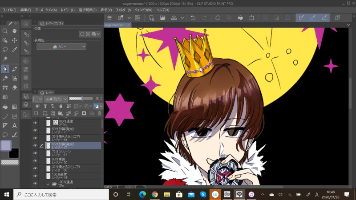
Task: Open the 表現色 カラー dropdown
Action: tap(61, 46)
